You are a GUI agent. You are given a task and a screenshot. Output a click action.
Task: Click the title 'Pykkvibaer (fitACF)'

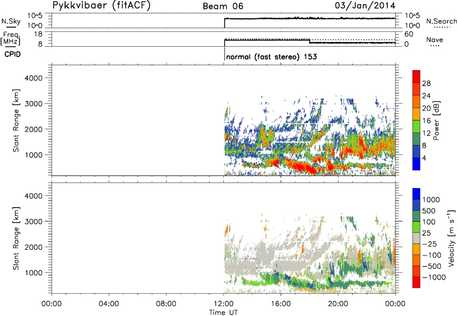(101, 6)
